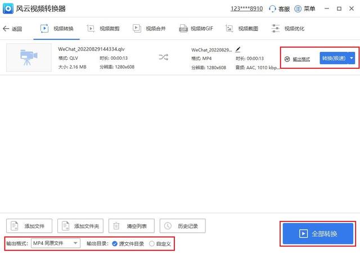This screenshot has height=253, width=360.
Task: Click the 输出格式 link in the file row
Action: click(301, 59)
